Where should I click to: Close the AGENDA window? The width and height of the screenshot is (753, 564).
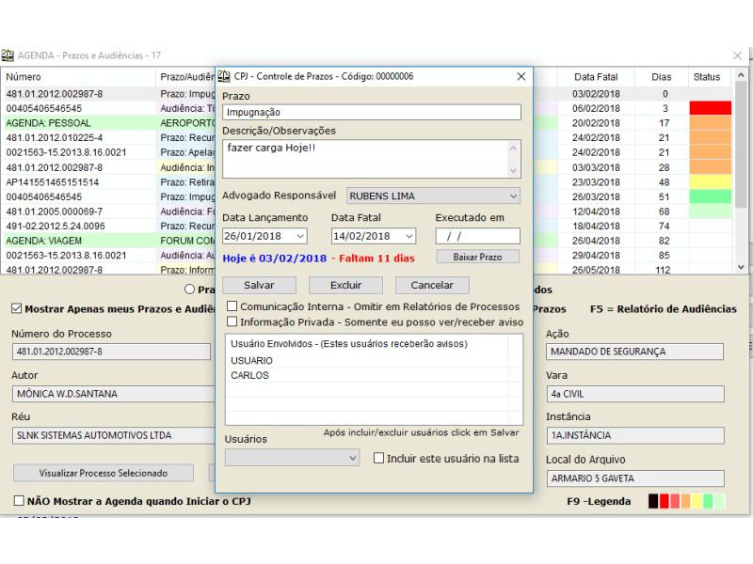[x=737, y=55]
